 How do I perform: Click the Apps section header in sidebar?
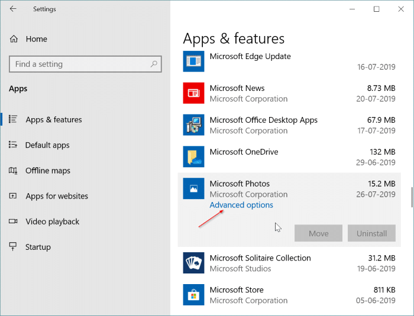[x=18, y=89]
